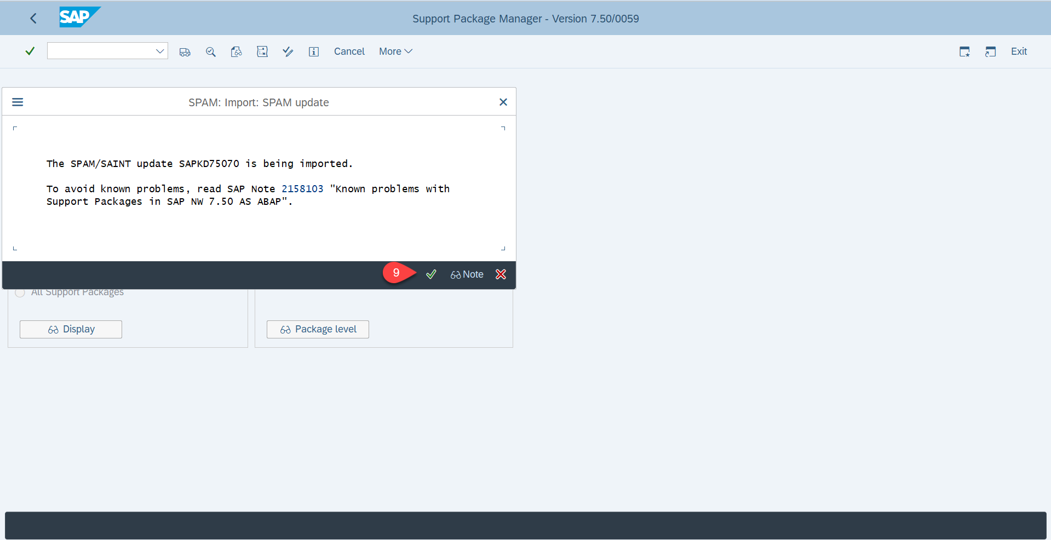Click the truck import queue icon
This screenshot has height=540, width=1051.
pyautogui.click(x=185, y=51)
